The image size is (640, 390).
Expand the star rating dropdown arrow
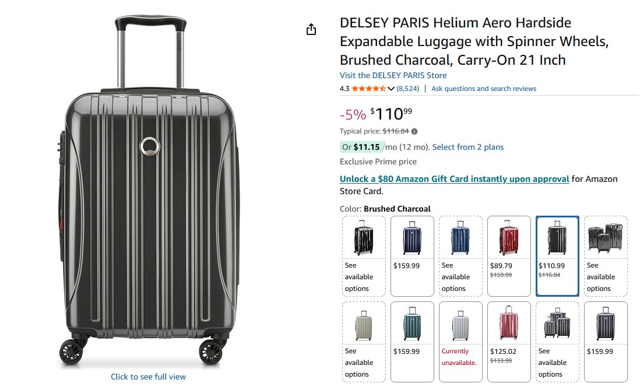pyautogui.click(x=391, y=89)
